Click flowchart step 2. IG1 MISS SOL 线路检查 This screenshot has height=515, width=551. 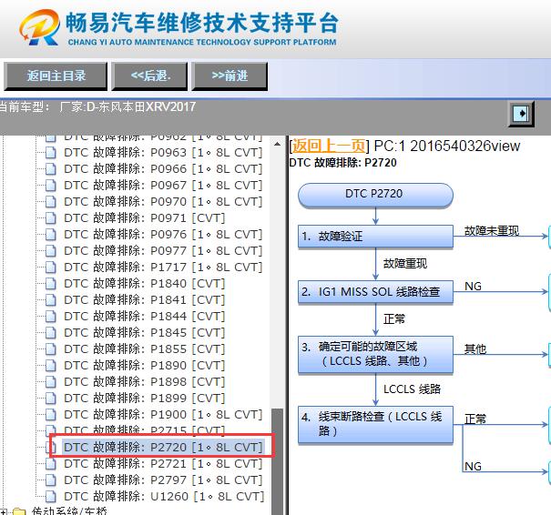click(x=375, y=291)
